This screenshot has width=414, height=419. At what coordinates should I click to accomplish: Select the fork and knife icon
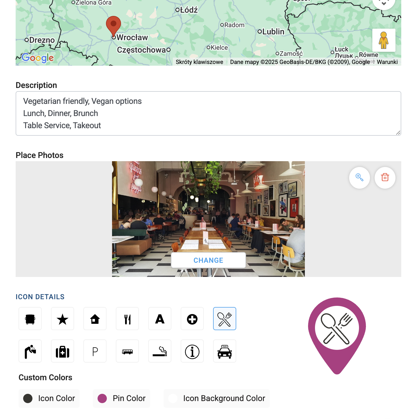click(127, 319)
